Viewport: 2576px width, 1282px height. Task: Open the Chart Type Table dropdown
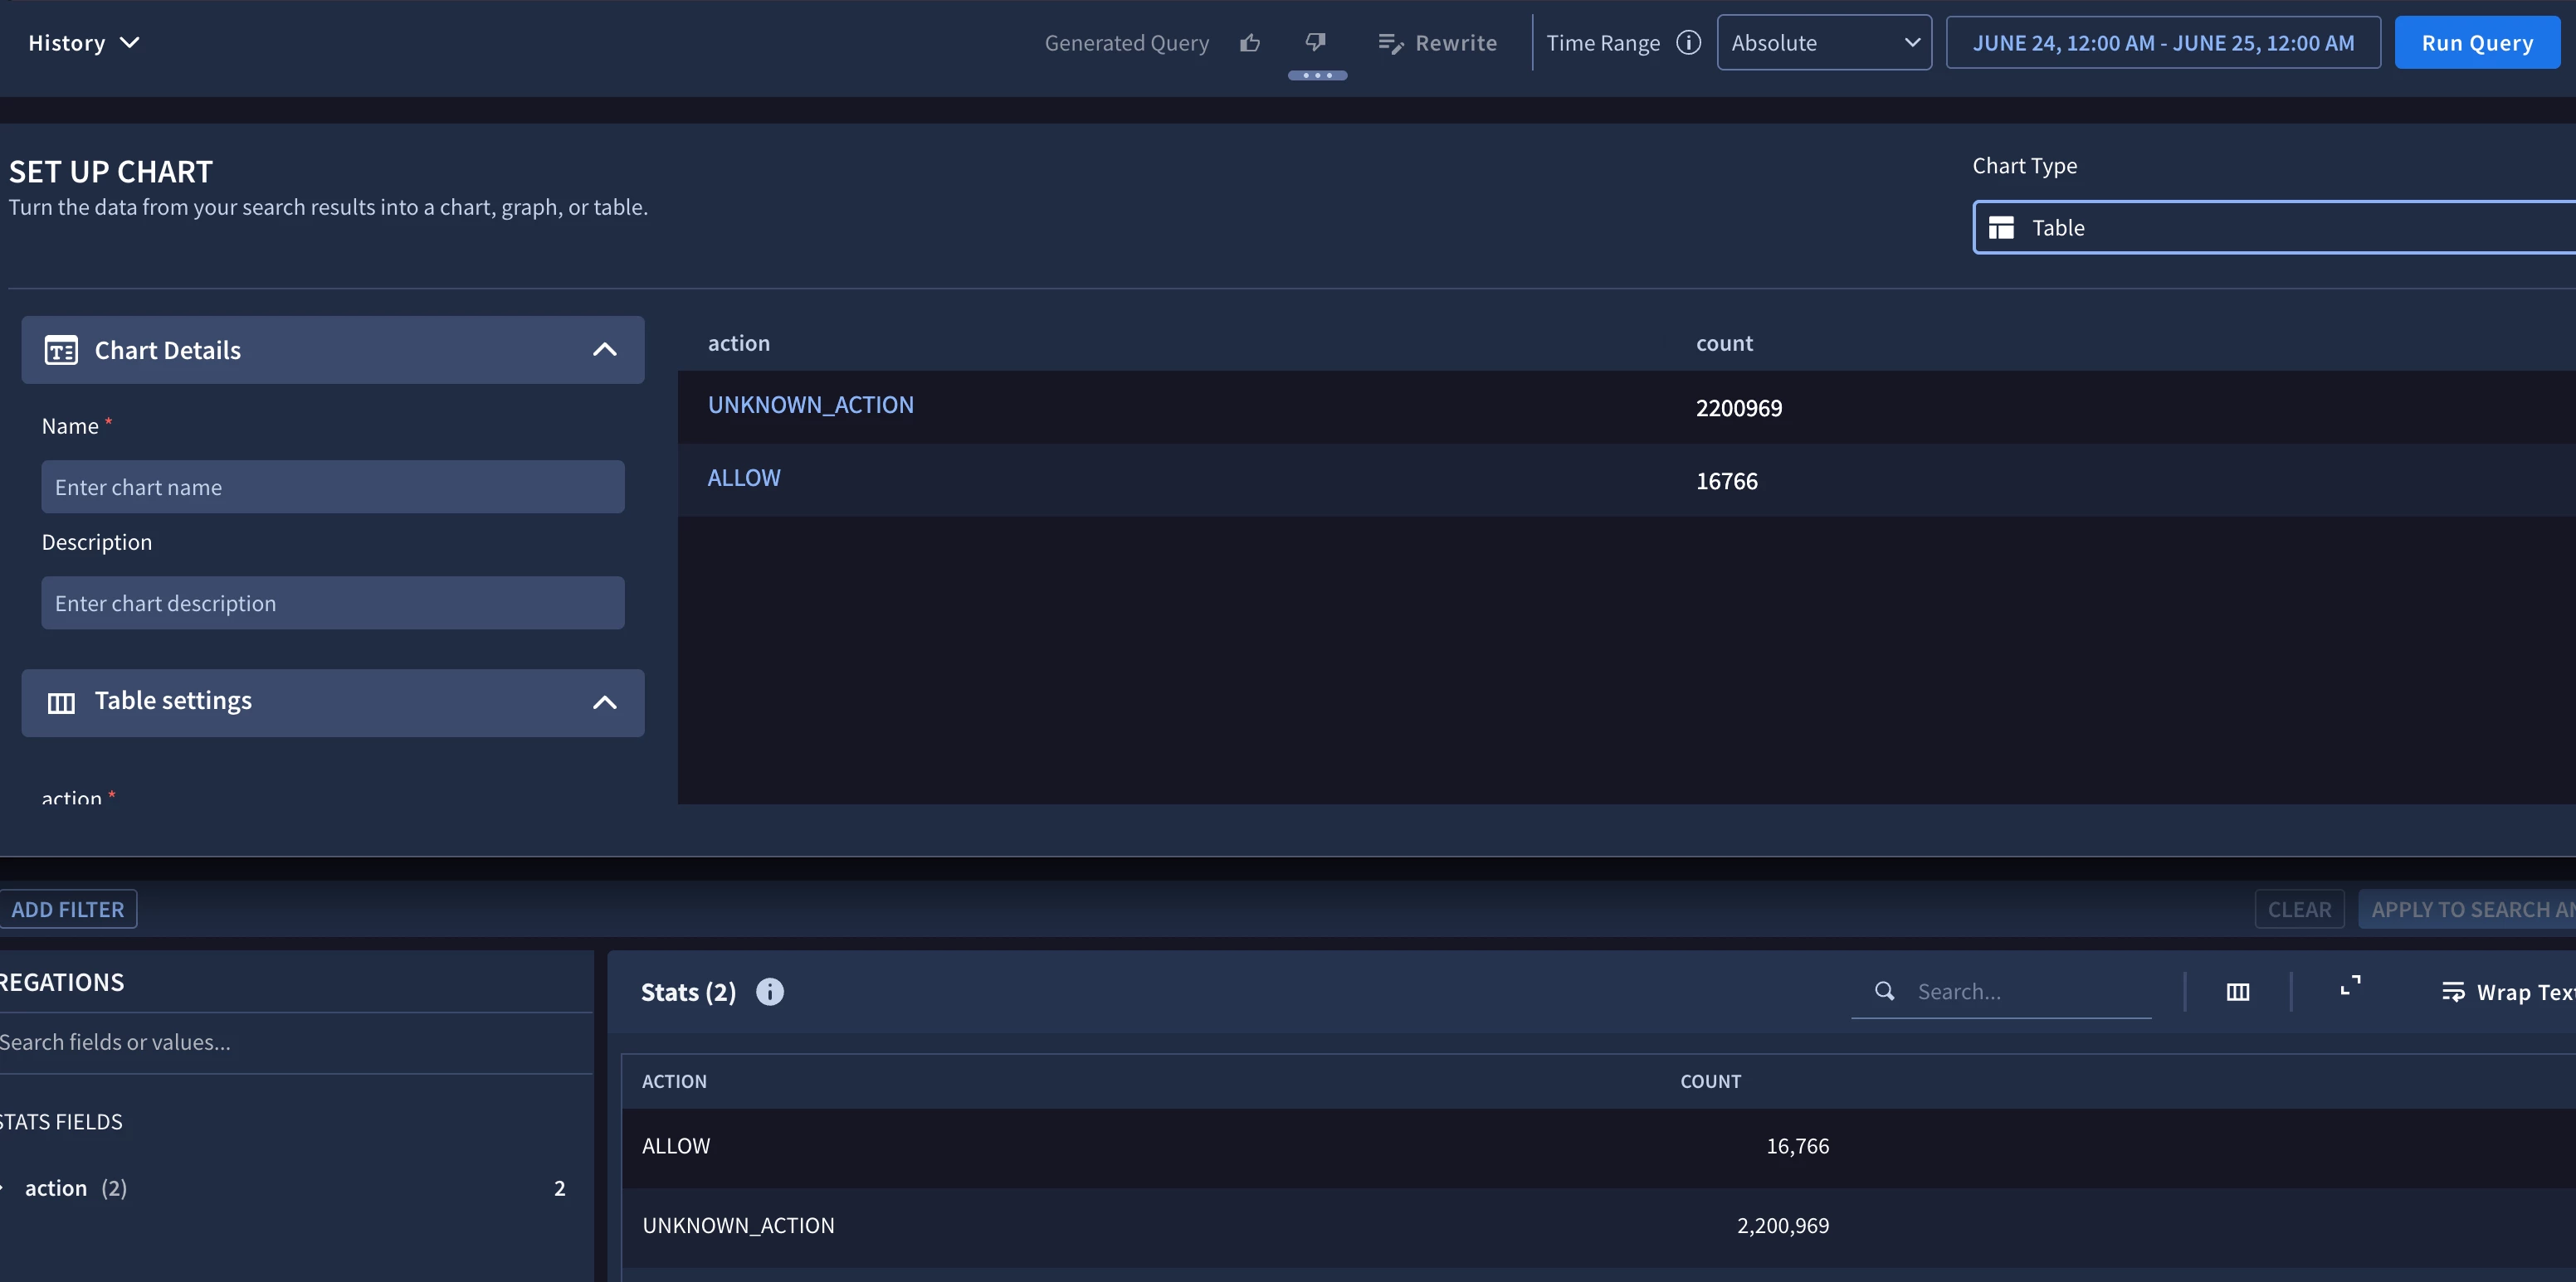[x=2274, y=228]
